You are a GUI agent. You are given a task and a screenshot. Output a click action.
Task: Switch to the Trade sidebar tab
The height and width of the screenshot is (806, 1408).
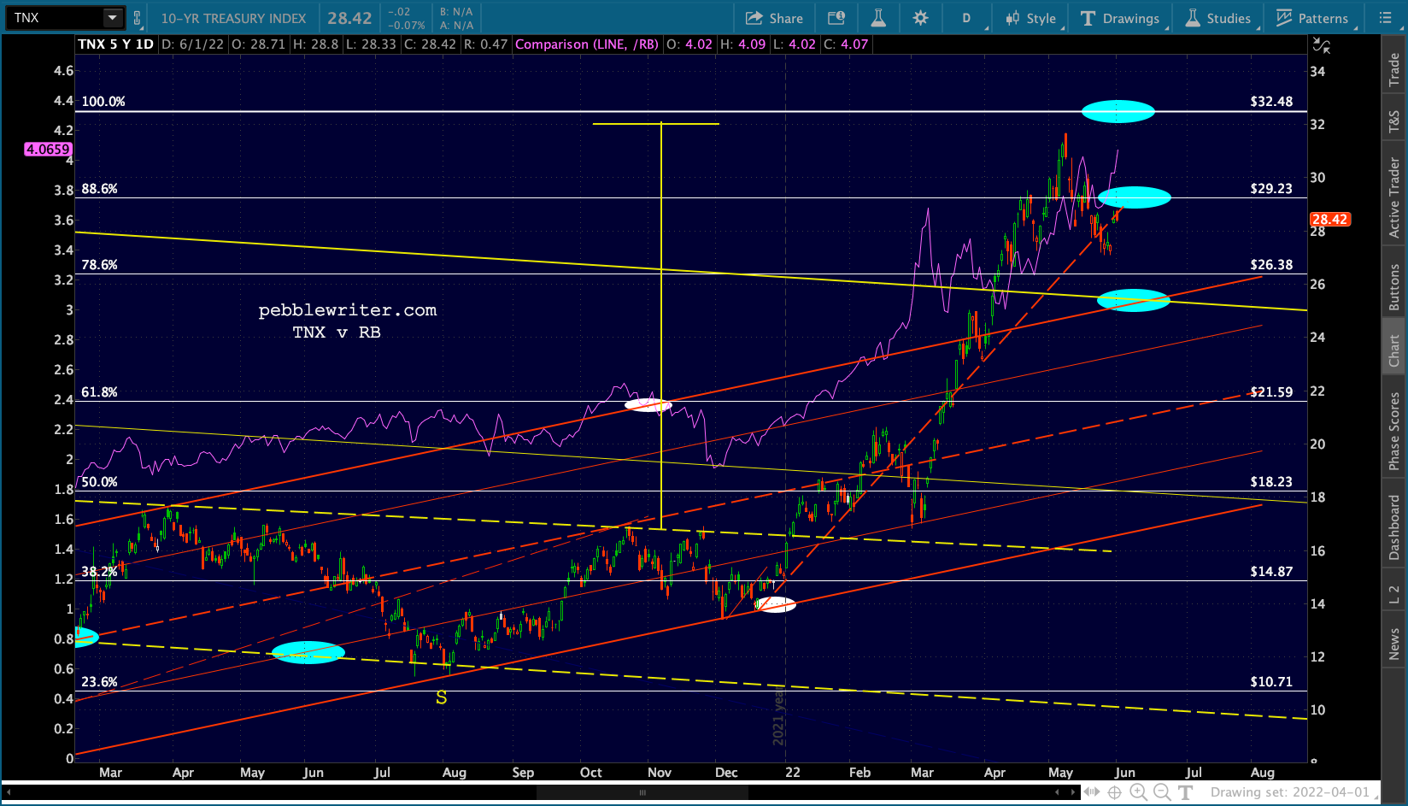point(1394,68)
